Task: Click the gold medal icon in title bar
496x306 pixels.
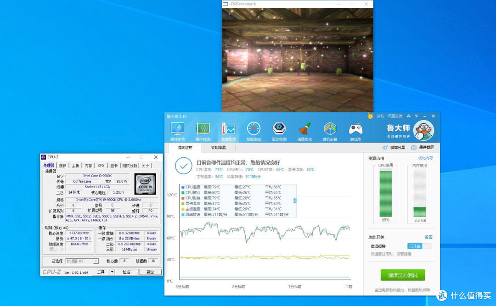Action: pyautogui.click(x=370, y=116)
